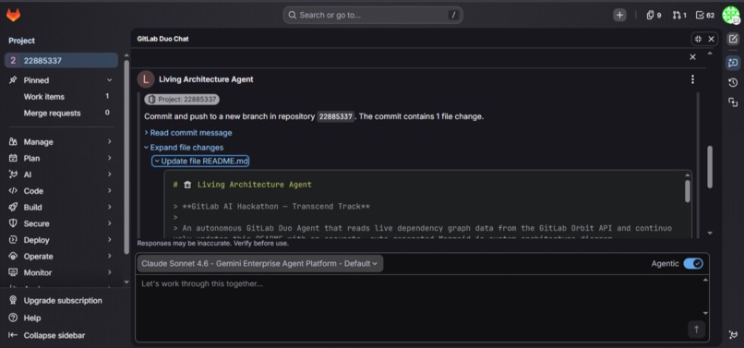Image resolution: width=744 pixels, height=348 pixels.
Task: Collapse Update file README.md
Action: (200, 161)
